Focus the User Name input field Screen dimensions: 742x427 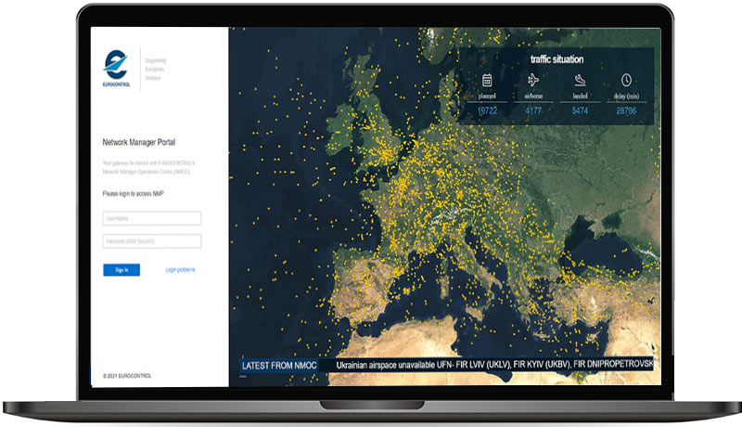[x=152, y=218]
